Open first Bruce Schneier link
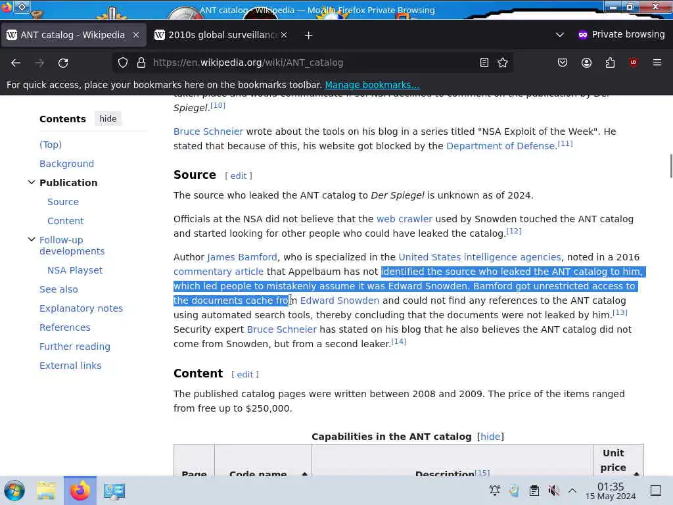 208,132
